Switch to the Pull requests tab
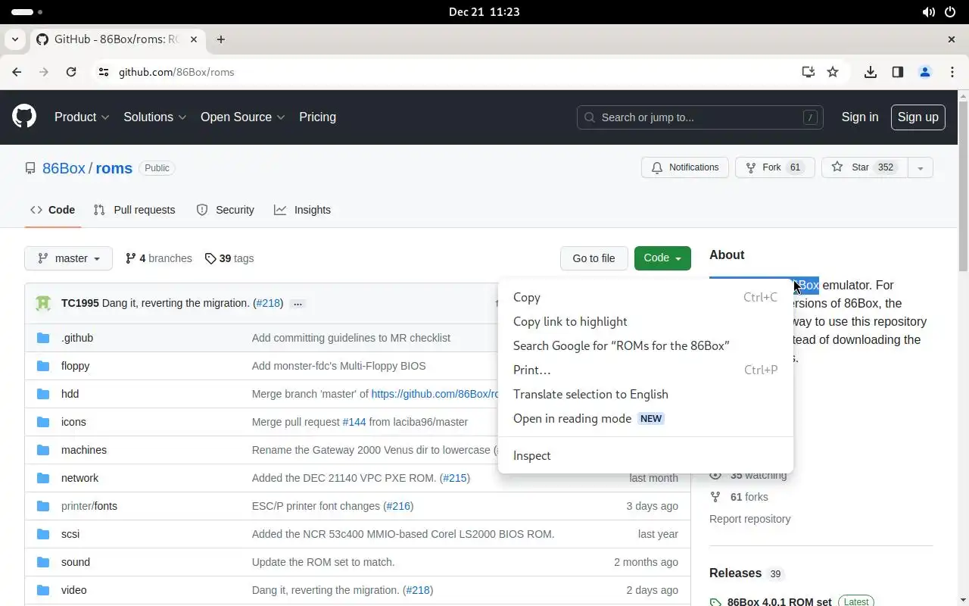The width and height of the screenshot is (969, 606). pyautogui.click(x=134, y=210)
